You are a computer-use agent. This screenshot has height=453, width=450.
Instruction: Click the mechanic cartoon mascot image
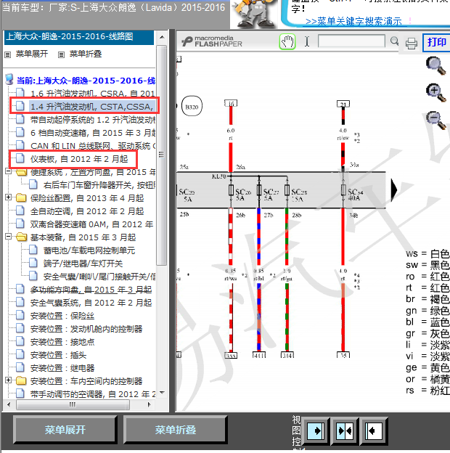pyautogui.click(x=255, y=14)
